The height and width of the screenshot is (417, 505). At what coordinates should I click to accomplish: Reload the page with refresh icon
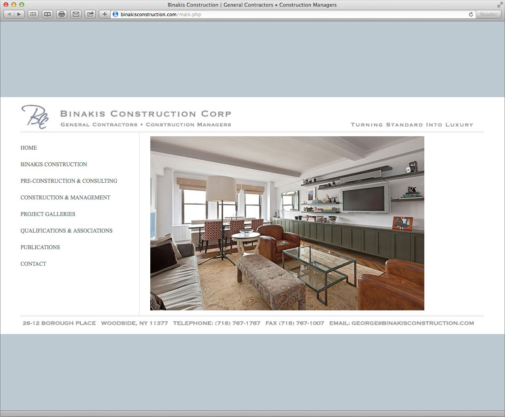coord(471,14)
